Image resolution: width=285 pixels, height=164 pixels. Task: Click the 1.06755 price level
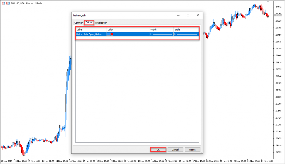(x=278, y=152)
